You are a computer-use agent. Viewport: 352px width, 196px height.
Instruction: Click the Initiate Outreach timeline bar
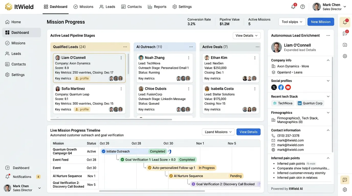(x=134, y=151)
